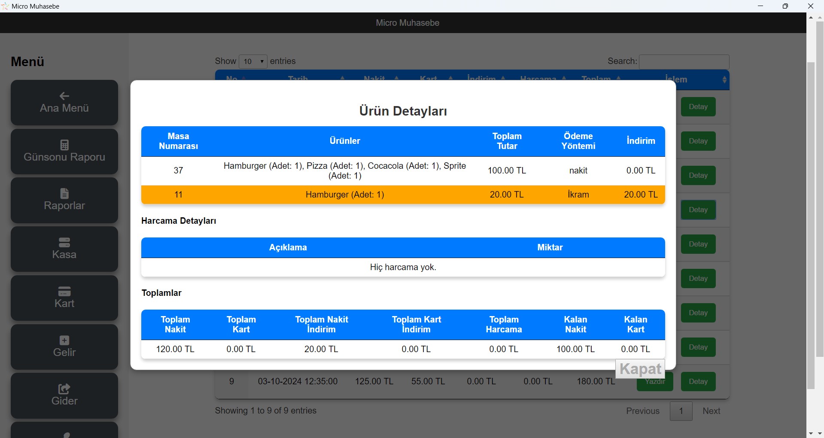Sort by İşlem column arrows
Image resolution: width=824 pixels, height=438 pixels.
(x=724, y=80)
